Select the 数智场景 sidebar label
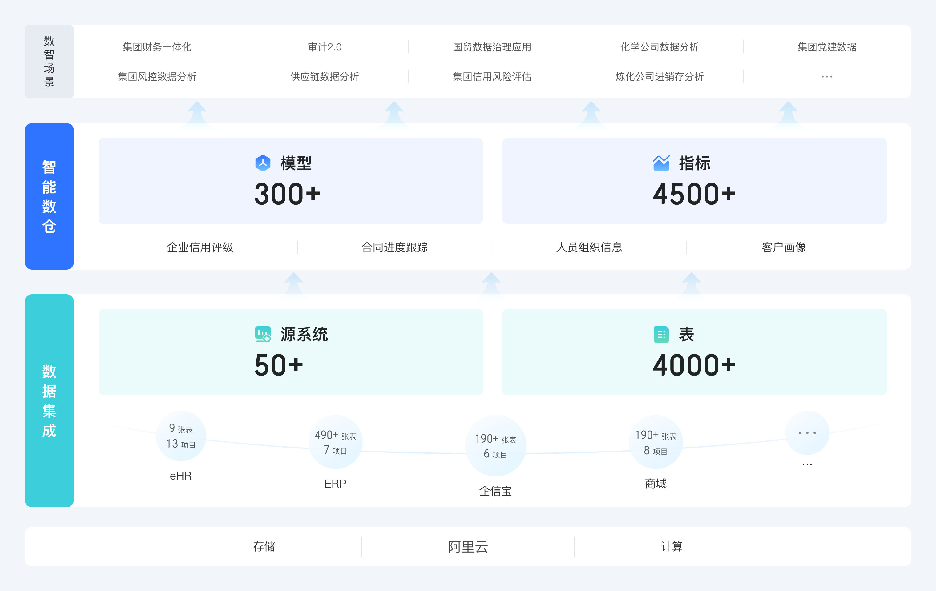Screen dimensions: 936x591 [x=49, y=61]
